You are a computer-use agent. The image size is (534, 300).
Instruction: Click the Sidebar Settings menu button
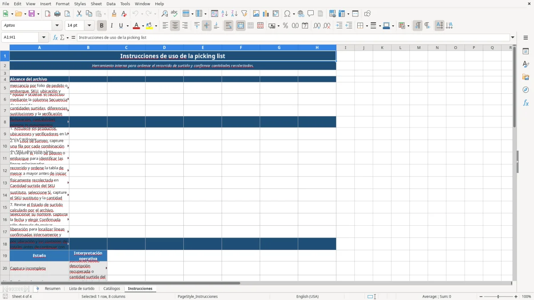coord(526,37)
